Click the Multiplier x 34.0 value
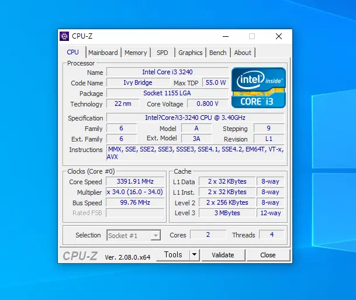356x300 pixels. coord(135,192)
